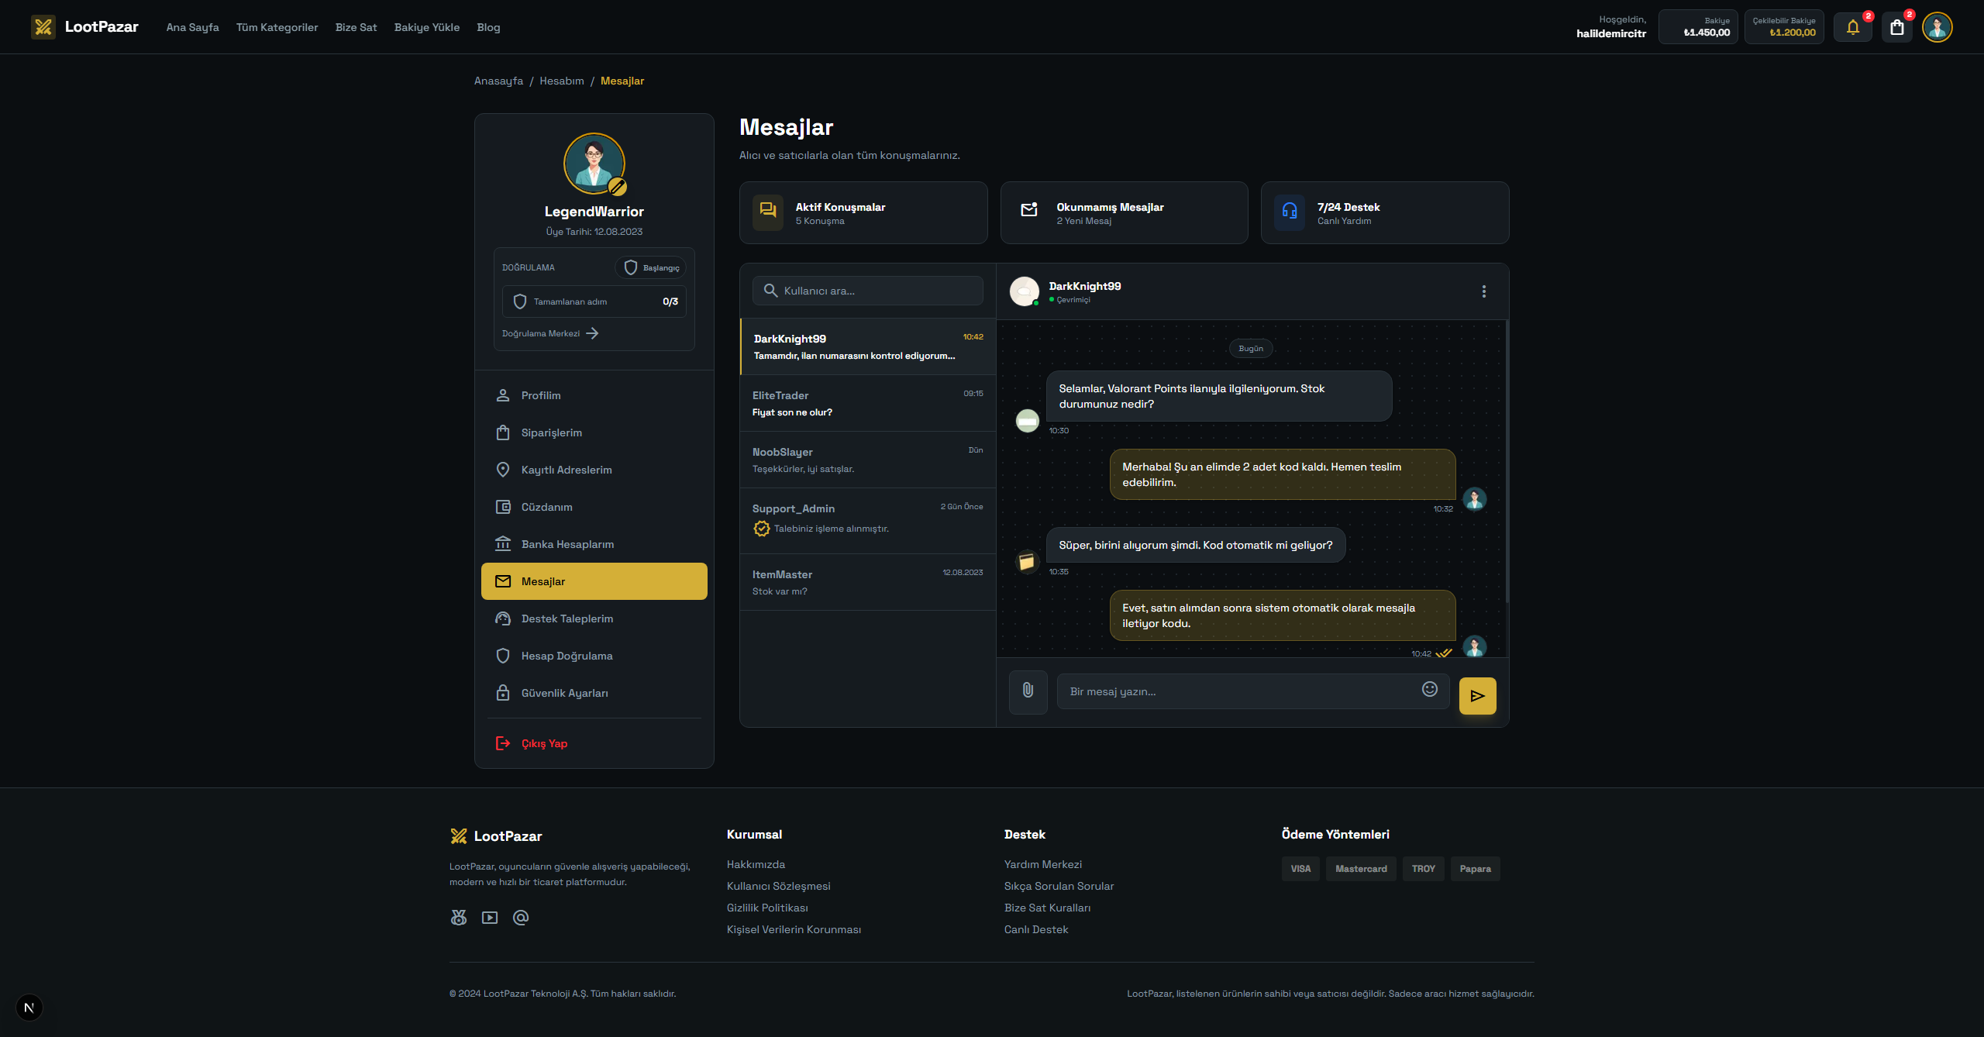
Task: Click Çıkış Yap to log out
Action: point(543,743)
